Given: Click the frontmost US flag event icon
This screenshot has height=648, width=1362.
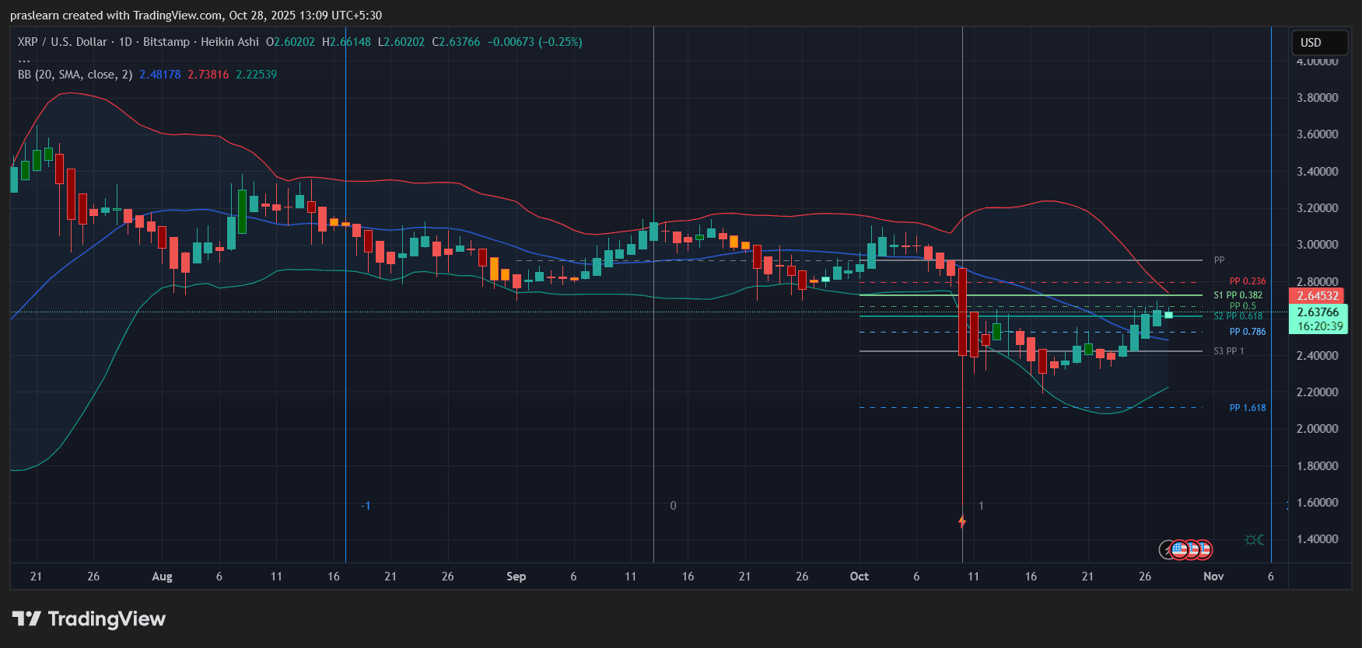Looking at the screenshot, I should click(x=1180, y=550).
